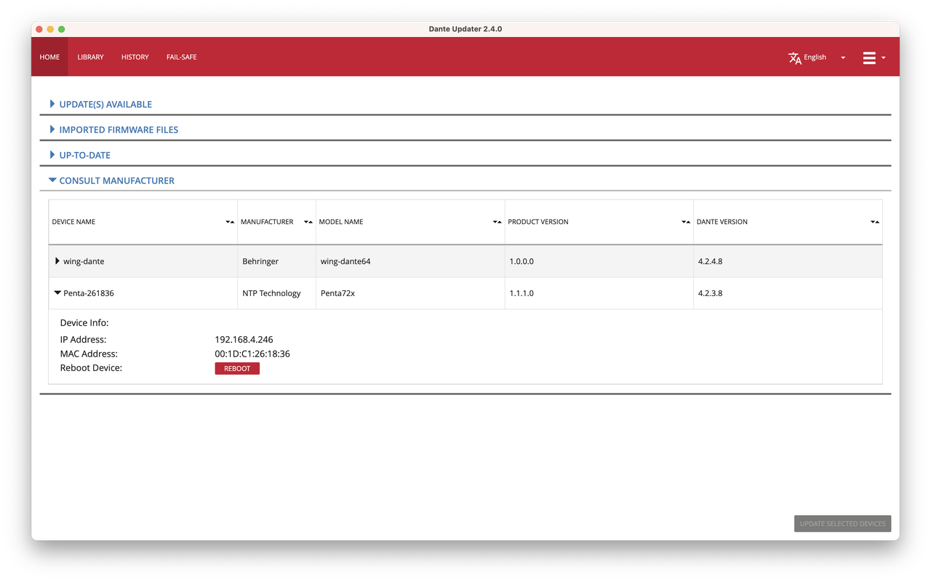This screenshot has height=582, width=931.
Task: Click the wing-dante64 model name
Action: point(345,261)
